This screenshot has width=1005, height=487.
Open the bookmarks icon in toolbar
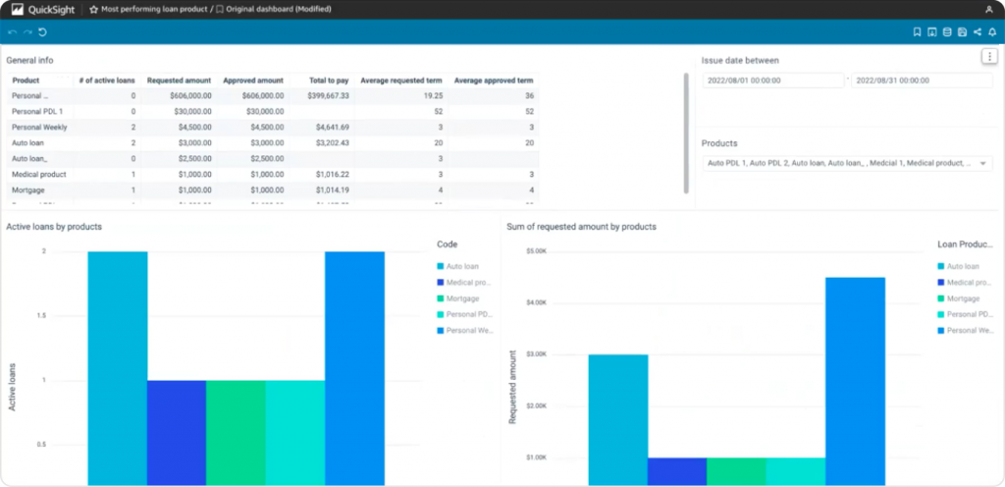coord(918,32)
